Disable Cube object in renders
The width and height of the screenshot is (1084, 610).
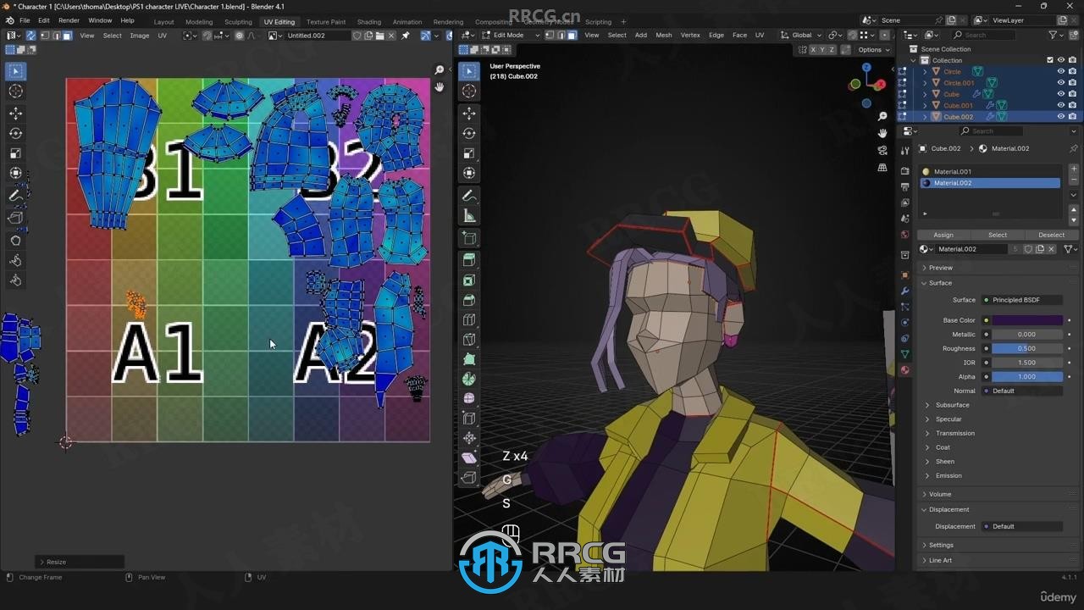pos(1072,94)
